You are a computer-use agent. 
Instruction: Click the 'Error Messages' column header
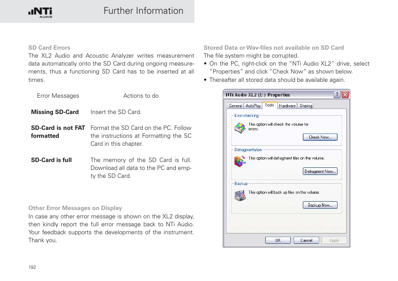(x=58, y=96)
